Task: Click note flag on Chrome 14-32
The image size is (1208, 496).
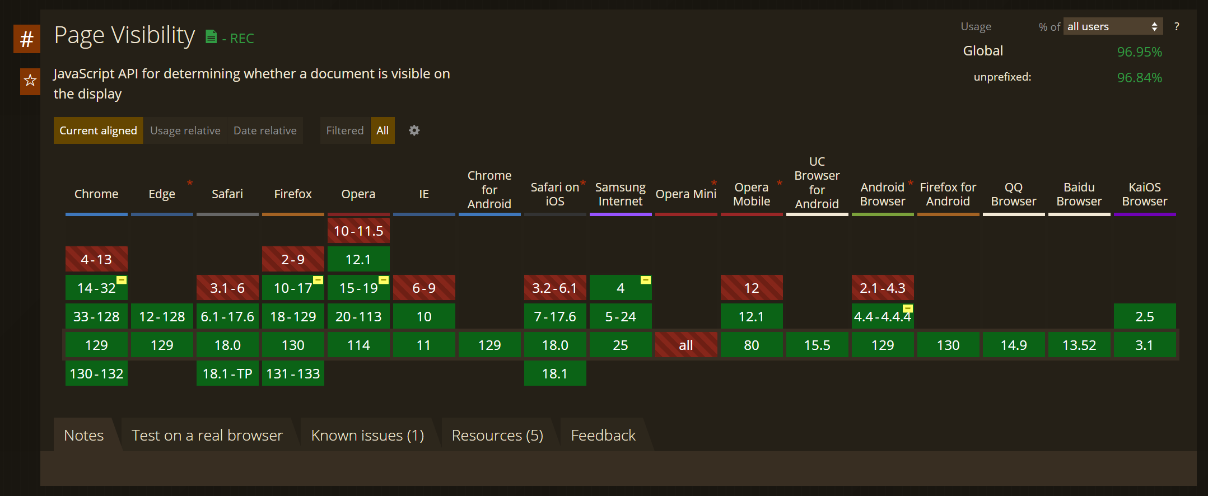Action: [122, 280]
